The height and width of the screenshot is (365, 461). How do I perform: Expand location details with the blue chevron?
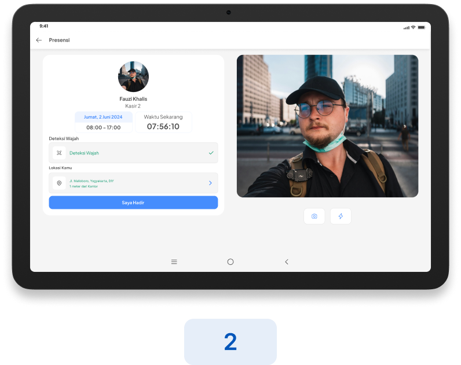point(210,183)
